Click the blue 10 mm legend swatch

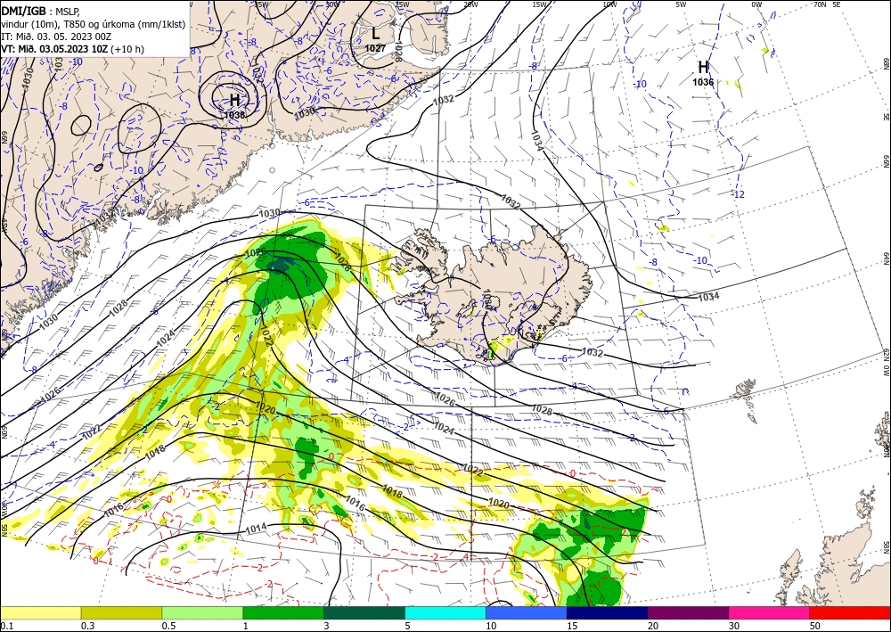tap(527, 612)
